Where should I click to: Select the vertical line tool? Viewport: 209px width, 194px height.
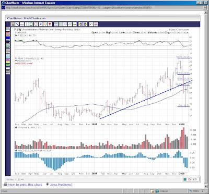(27, 24)
